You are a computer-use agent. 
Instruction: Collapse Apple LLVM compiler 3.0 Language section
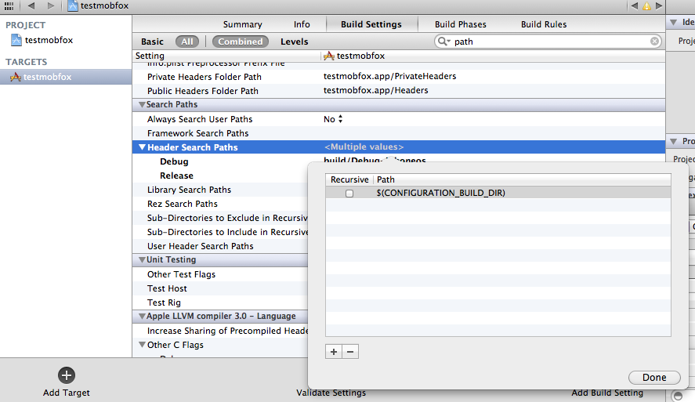click(142, 316)
